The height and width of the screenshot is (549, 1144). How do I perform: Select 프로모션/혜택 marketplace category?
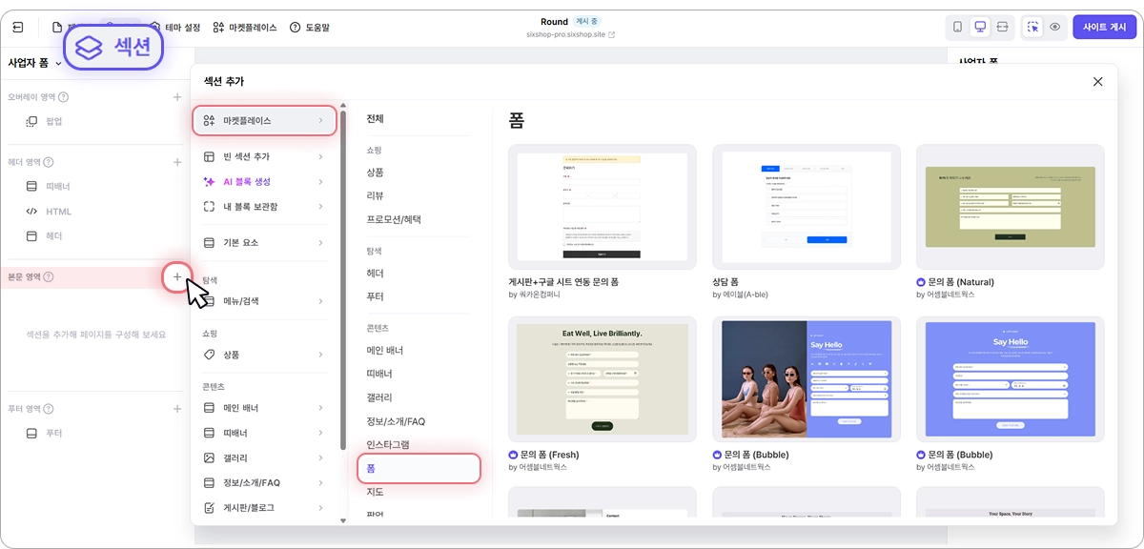[393, 219]
